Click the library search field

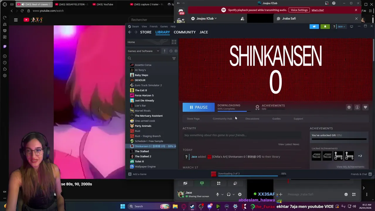[x=149, y=58]
